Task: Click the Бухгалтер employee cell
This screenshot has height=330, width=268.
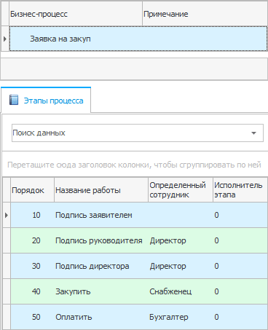Action: coord(181,317)
